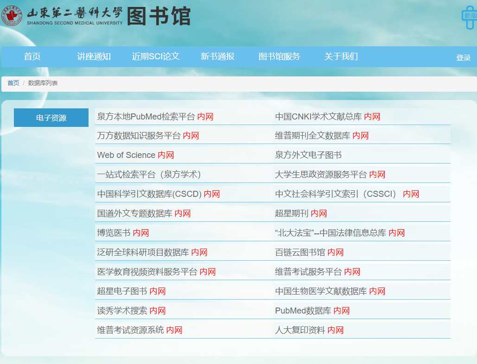Click the 首页 breadcrumb link
Image resolution: width=477 pixels, height=364 pixels.
[x=13, y=83]
